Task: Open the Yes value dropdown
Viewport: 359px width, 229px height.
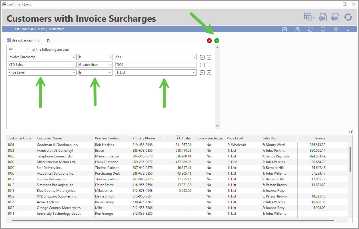Action: click(156, 57)
